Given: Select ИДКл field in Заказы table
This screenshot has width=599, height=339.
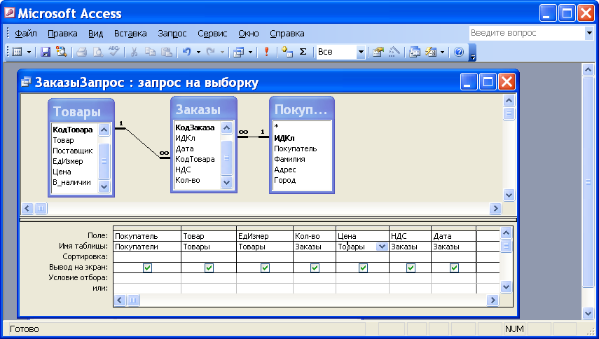Looking at the screenshot, I should [x=185, y=138].
